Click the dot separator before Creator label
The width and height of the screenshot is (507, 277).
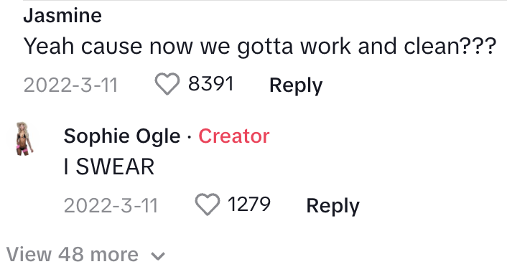[x=189, y=137]
